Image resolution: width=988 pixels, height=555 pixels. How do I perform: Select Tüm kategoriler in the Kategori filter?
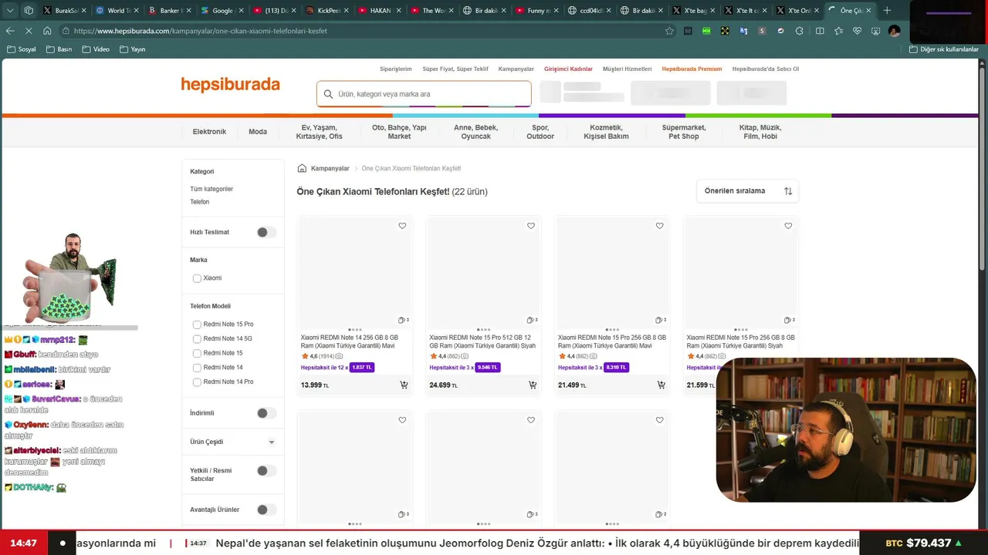coord(211,189)
